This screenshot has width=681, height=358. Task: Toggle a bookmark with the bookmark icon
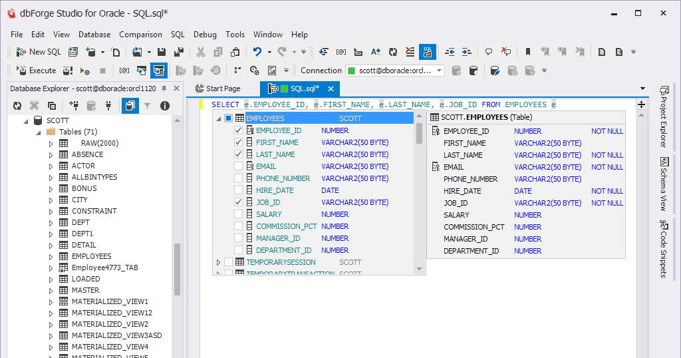(x=528, y=52)
